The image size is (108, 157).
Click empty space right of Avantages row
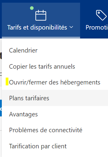tap(73, 114)
